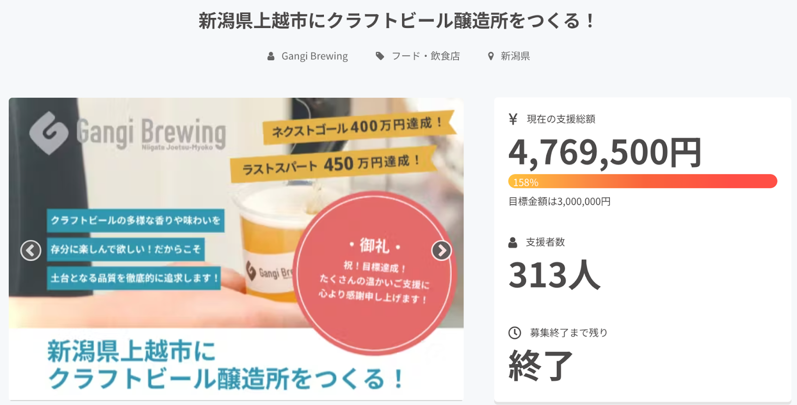Image resolution: width=797 pixels, height=405 pixels.
Task: Click the person icon beside 支援者数
Action: point(513,243)
